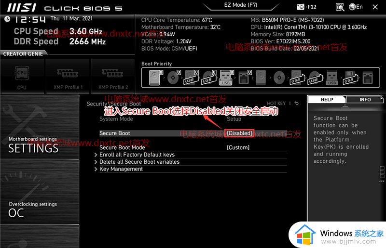Screen dimensions: 386x248
Task: Click the CPU Core Temperature 67°C reading
Action: point(177,20)
